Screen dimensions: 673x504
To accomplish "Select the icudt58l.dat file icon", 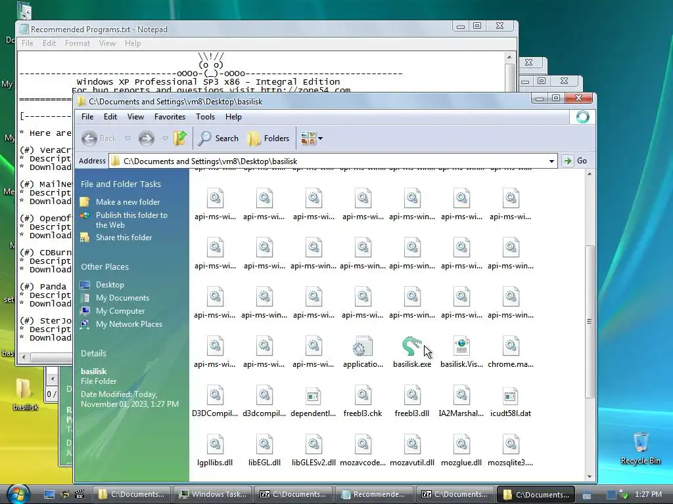I will 511,396.
